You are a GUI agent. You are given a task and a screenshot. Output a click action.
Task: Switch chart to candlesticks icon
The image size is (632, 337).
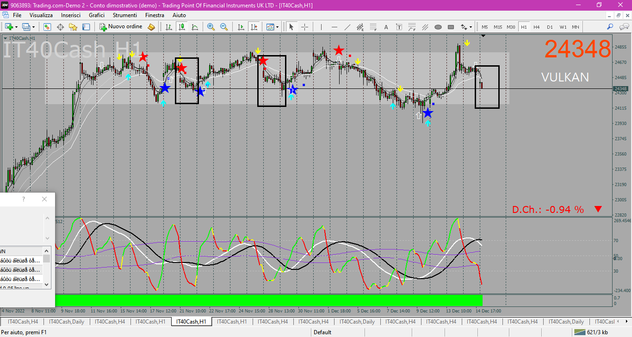[x=182, y=27]
